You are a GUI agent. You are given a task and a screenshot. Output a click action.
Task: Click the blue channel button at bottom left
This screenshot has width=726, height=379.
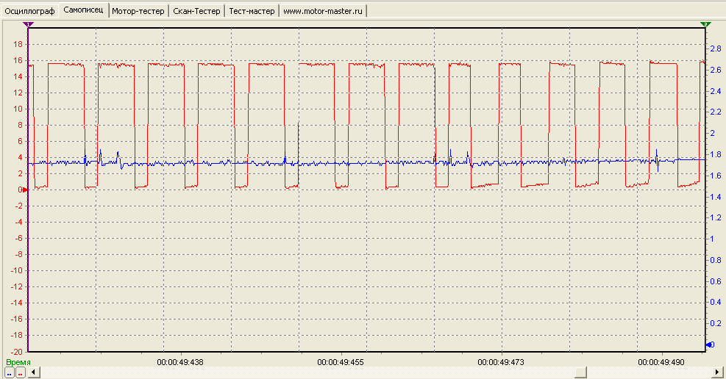tap(10, 372)
